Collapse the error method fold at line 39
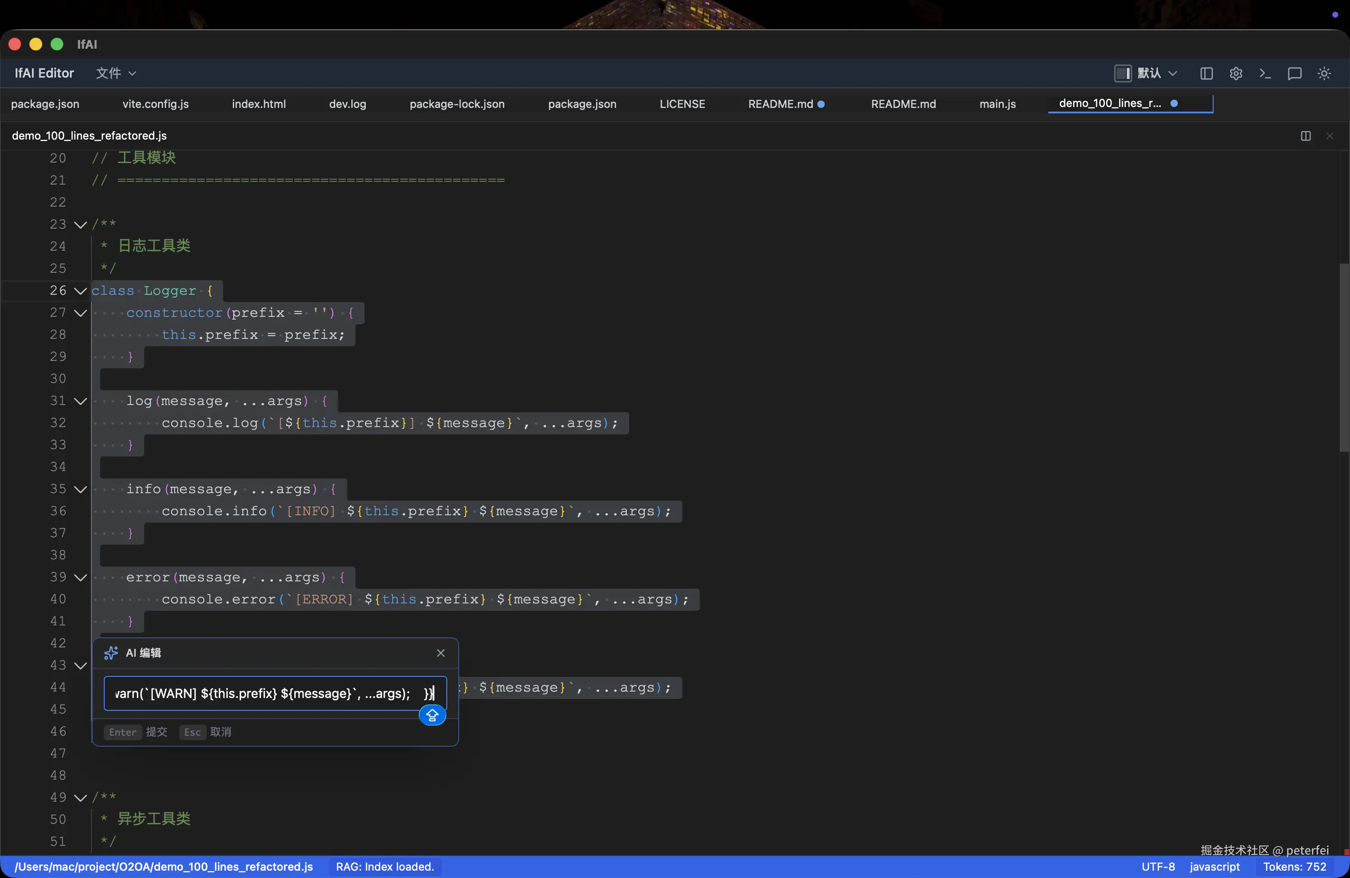 click(80, 577)
